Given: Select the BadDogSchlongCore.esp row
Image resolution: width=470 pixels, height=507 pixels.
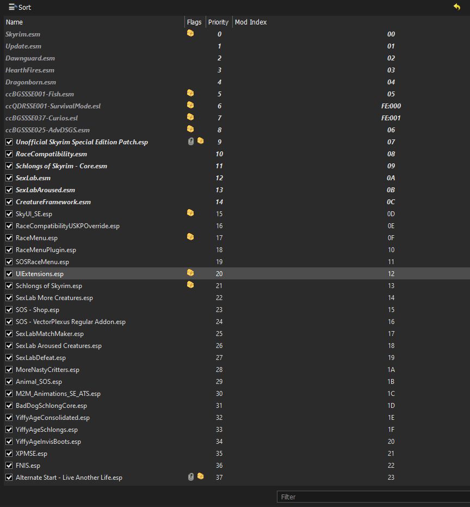Looking at the screenshot, I should coord(237,406).
